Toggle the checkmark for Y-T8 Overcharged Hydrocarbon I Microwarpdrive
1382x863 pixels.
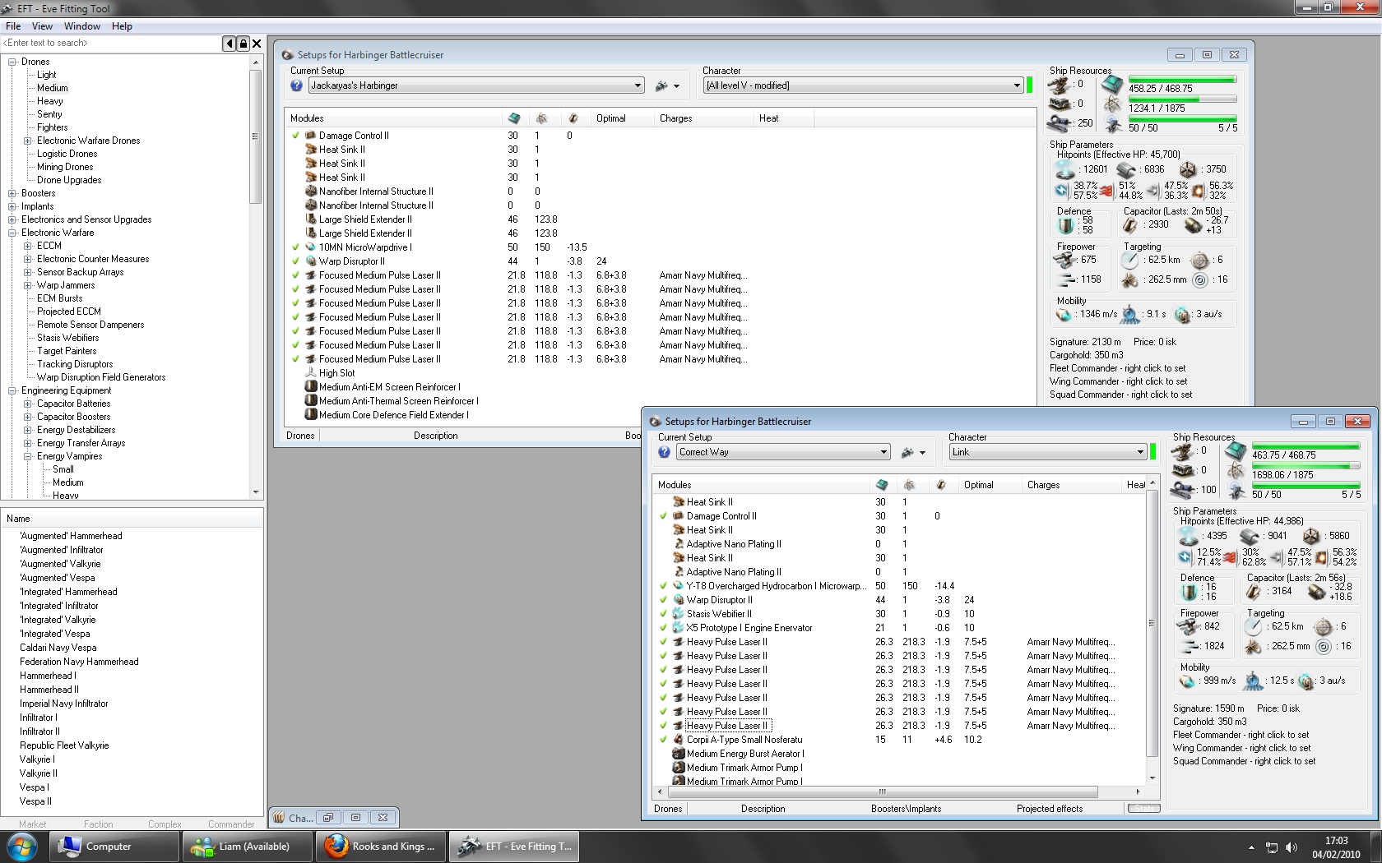[663, 586]
